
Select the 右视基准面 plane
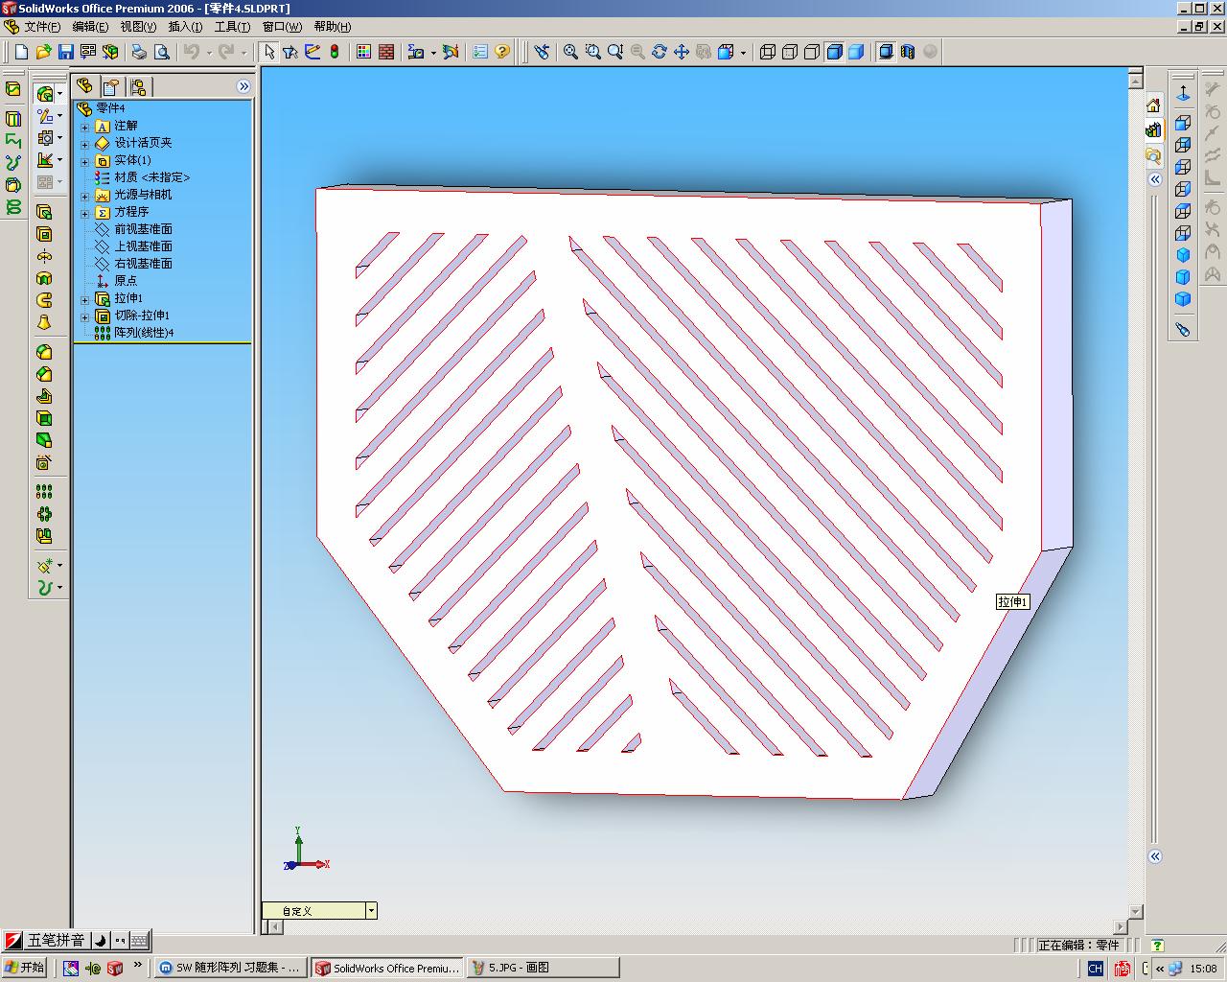pos(133,264)
